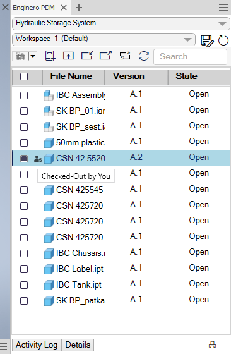Click version A.2 of CSN 42 5520
Screen dimensions: 231x354
[x=136, y=157]
